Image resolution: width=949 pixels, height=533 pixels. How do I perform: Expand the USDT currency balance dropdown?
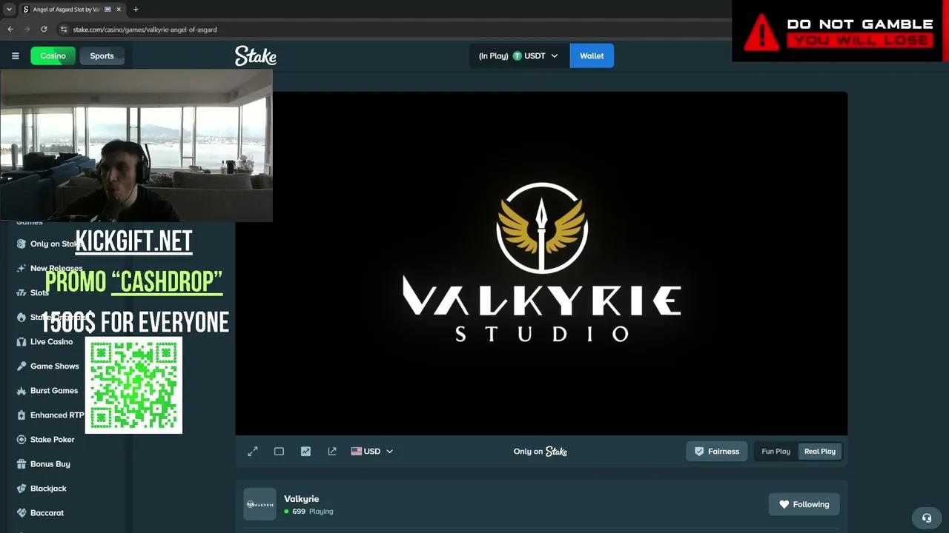[518, 56]
